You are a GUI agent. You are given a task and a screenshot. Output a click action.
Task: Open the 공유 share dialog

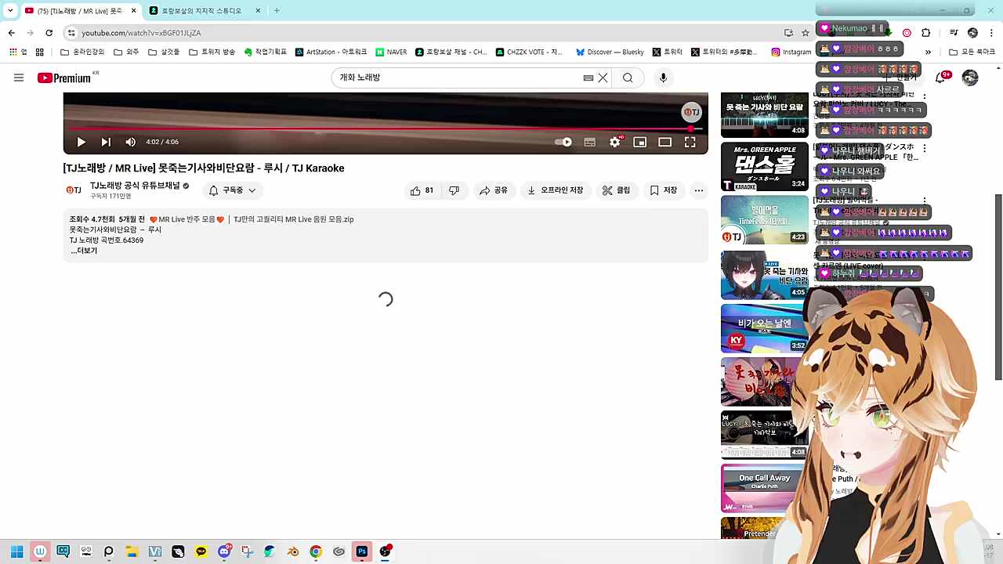click(494, 190)
